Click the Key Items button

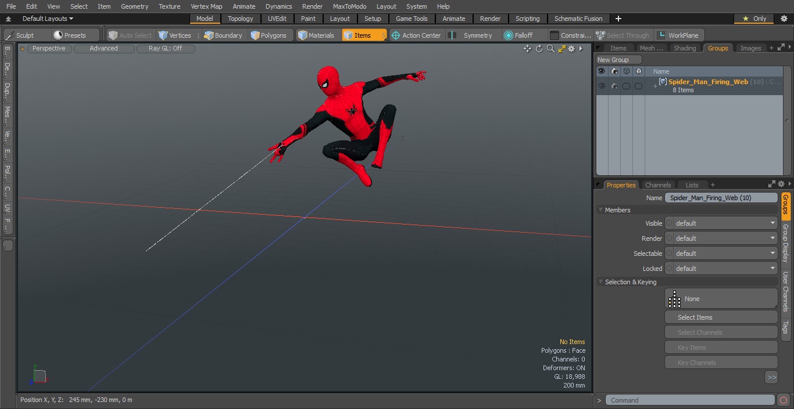point(721,348)
